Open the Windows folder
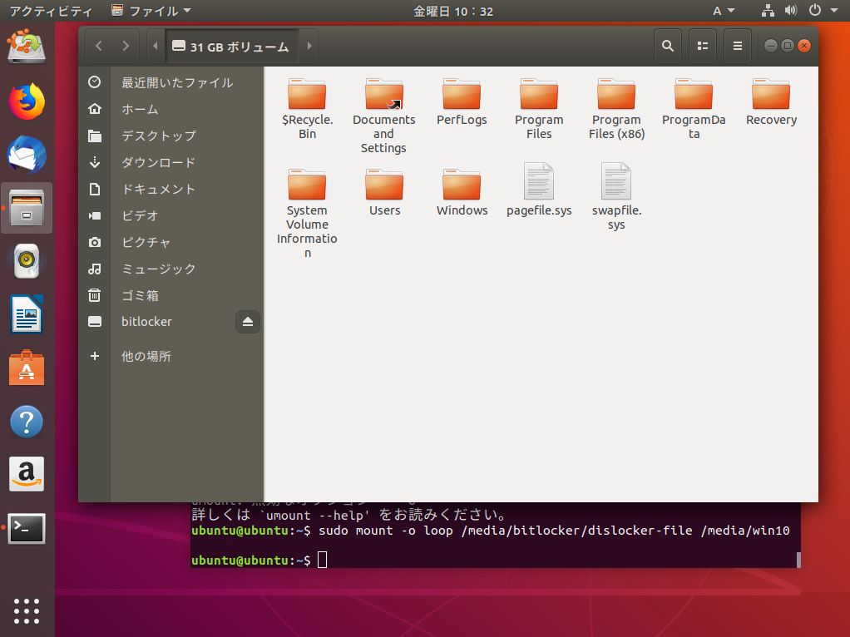This screenshot has width=850, height=637. click(x=462, y=192)
